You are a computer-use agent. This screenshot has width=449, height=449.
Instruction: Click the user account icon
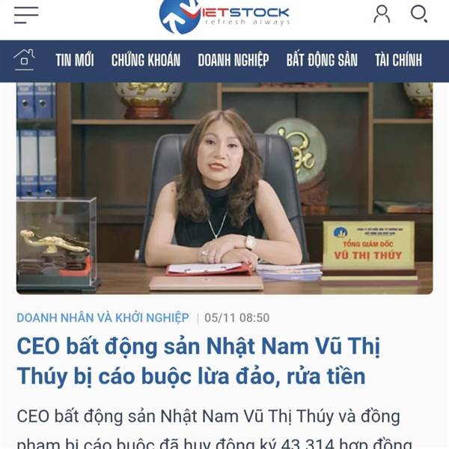coord(382,13)
